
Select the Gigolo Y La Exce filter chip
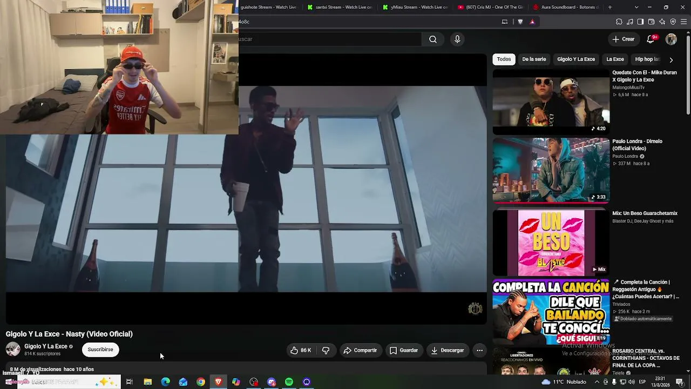click(x=576, y=59)
